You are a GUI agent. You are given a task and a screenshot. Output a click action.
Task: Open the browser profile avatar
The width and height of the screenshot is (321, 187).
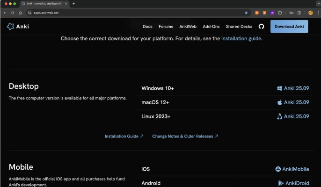pyautogui.click(x=311, y=13)
